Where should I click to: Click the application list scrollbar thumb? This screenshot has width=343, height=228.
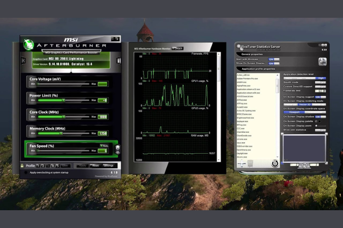click(x=278, y=86)
